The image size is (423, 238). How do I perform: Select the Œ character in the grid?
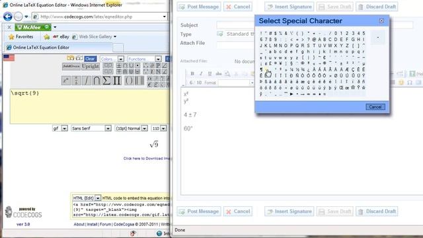click(x=342, y=88)
